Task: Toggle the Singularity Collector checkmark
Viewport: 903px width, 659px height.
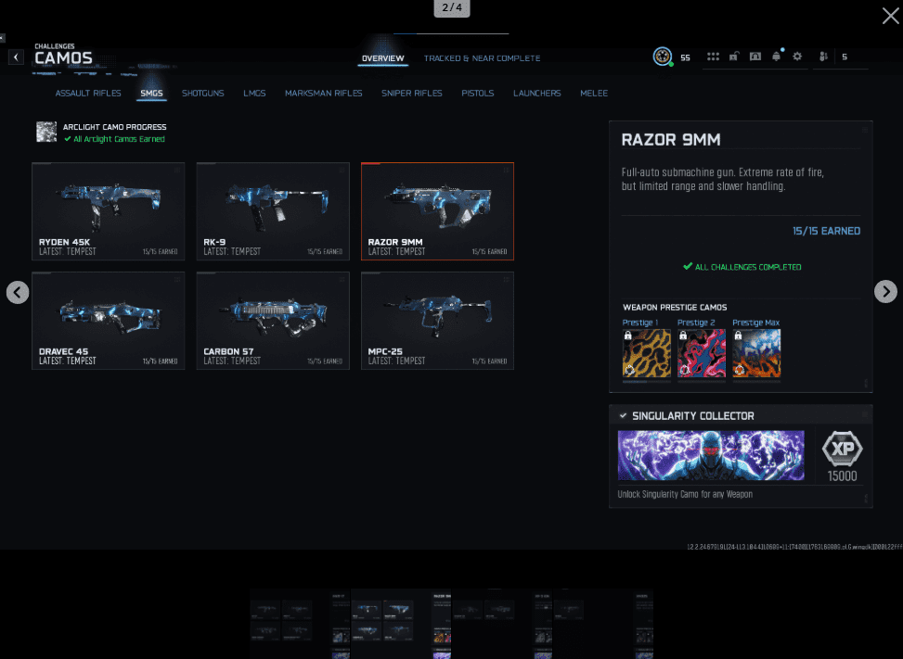Action: [x=623, y=416]
